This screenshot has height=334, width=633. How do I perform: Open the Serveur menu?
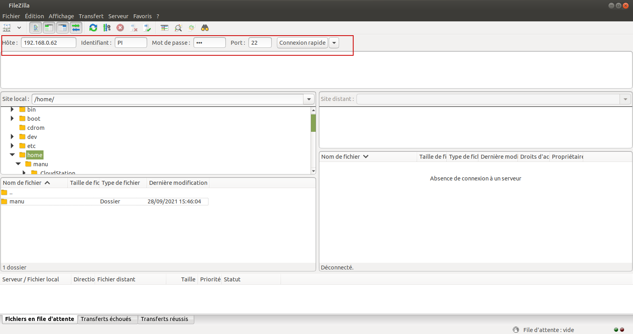click(118, 16)
